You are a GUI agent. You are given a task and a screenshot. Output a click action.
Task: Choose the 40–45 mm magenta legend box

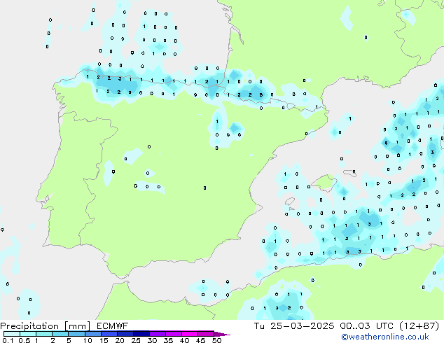[190, 334]
